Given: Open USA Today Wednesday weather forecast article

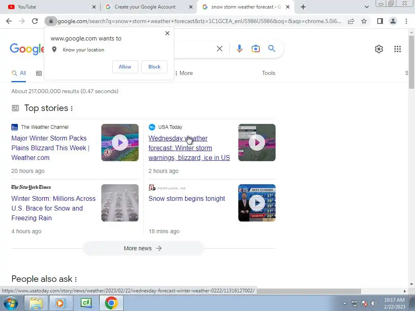Looking at the screenshot, I should pyautogui.click(x=189, y=148).
